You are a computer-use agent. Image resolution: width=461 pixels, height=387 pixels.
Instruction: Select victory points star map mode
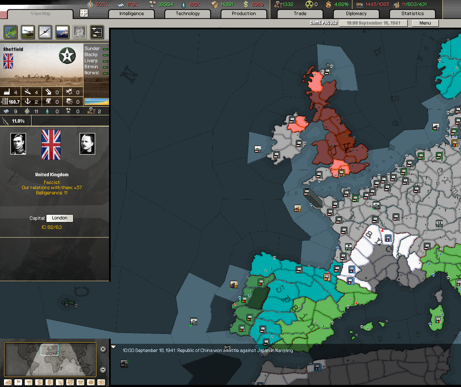click(101, 382)
